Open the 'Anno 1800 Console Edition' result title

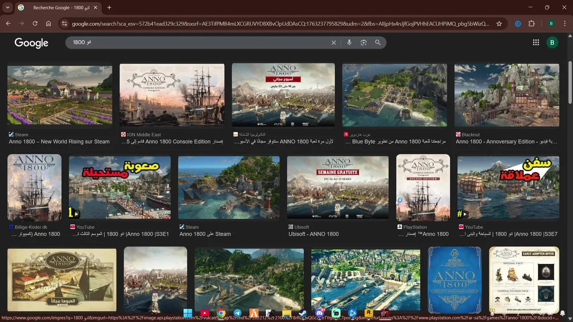pyautogui.click(x=172, y=142)
